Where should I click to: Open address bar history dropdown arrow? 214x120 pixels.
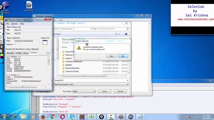coord(91,29)
